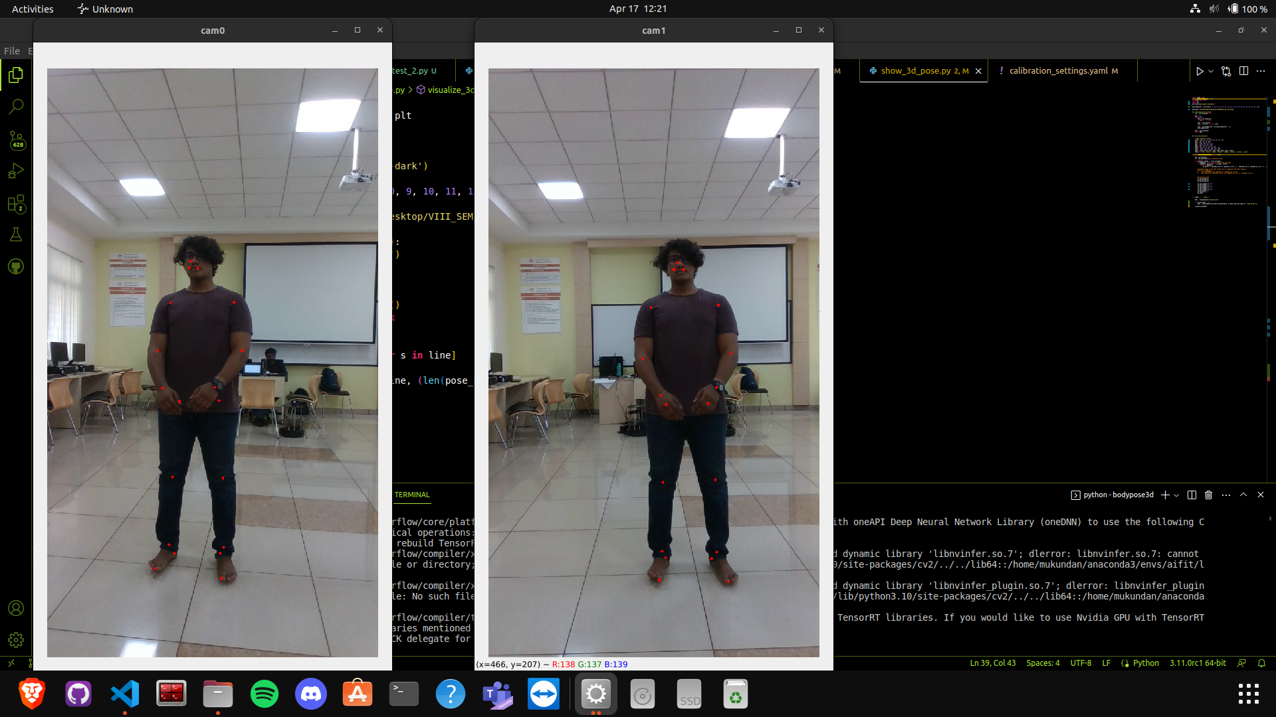Screen dimensions: 1276x717
Task: Expand the run options dropdown arrow
Action: tap(1211, 71)
